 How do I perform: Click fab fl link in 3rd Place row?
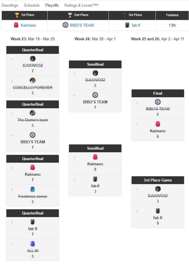point(136,25)
